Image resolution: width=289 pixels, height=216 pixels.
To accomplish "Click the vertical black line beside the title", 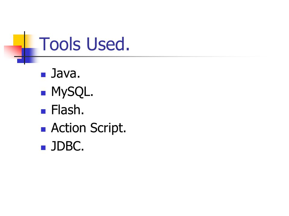I will click(24, 48).
